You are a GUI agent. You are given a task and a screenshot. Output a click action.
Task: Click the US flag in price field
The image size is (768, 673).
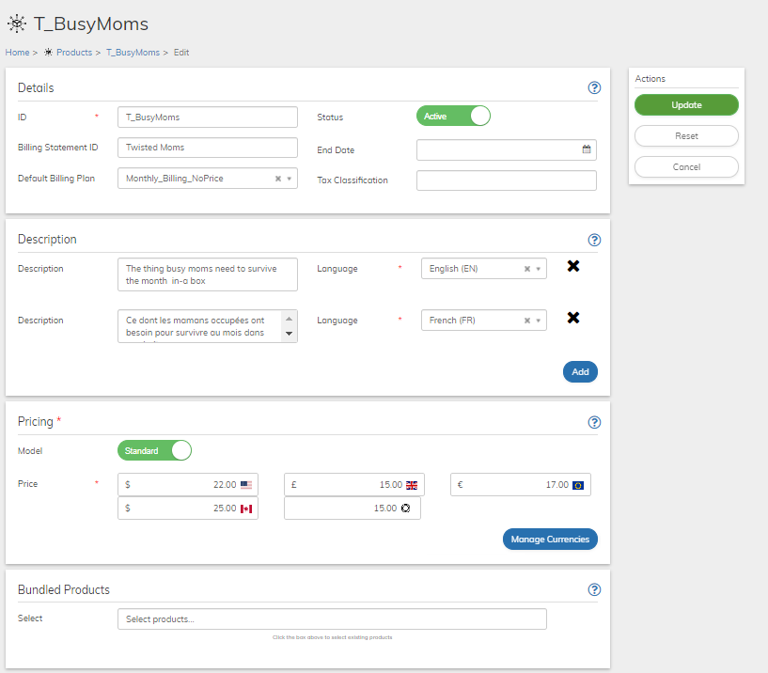click(x=246, y=485)
